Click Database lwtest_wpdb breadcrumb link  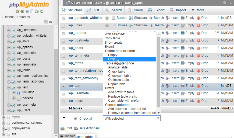pos(126,3)
